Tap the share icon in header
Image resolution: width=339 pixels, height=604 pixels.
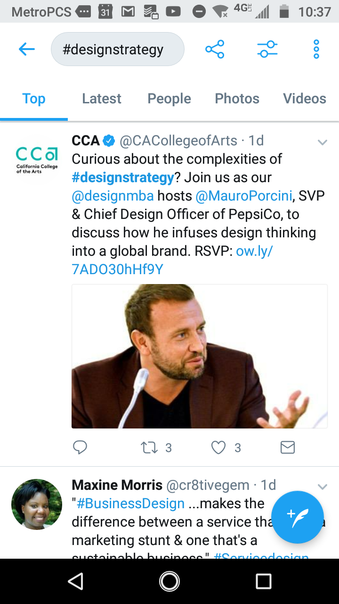(215, 49)
